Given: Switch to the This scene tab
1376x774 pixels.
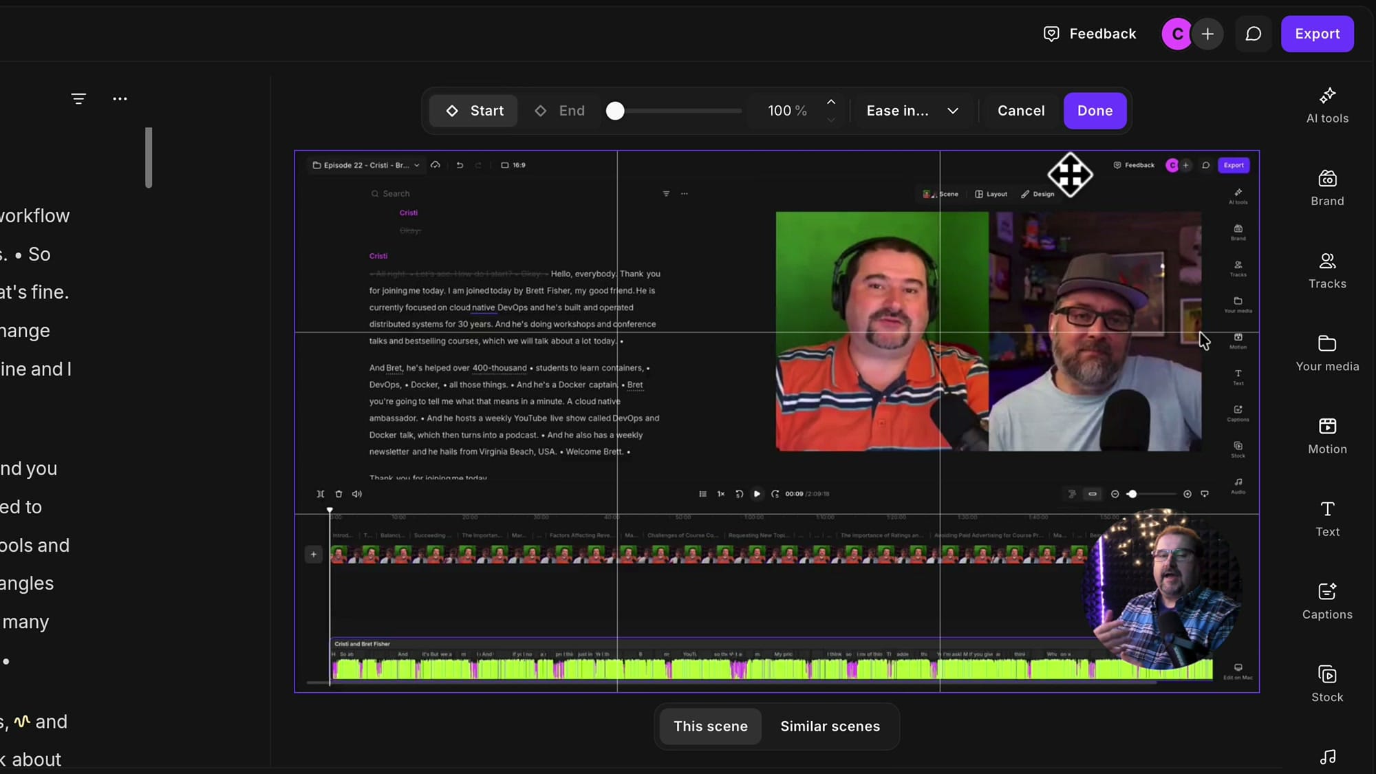Looking at the screenshot, I should (710, 727).
